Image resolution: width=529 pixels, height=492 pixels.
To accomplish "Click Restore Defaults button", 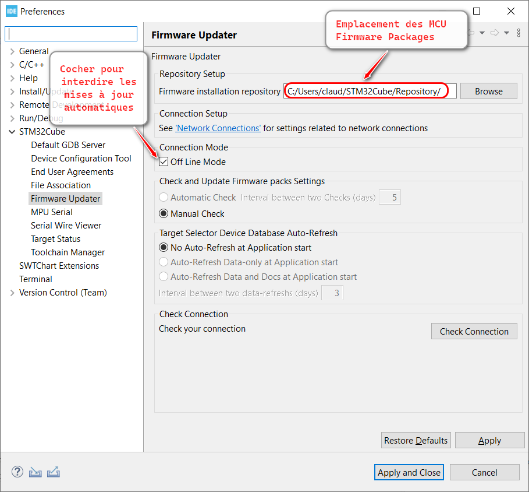I will click(416, 440).
